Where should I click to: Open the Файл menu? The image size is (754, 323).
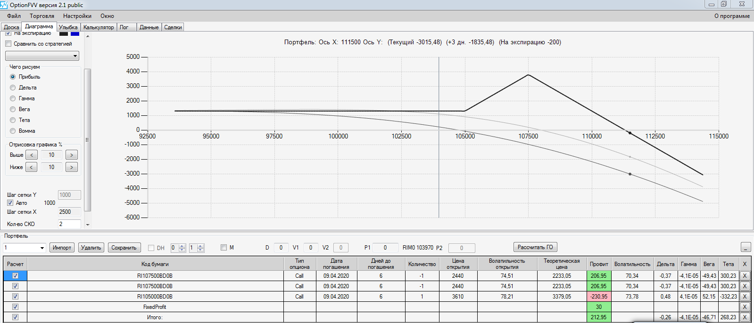coord(14,16)
